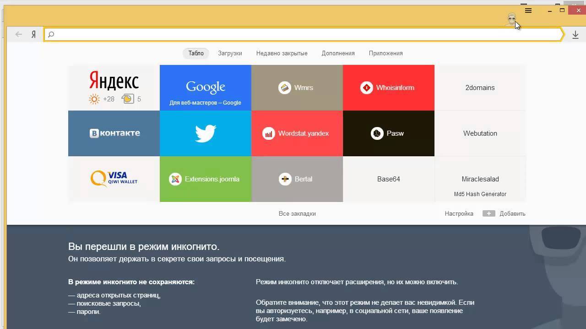Click the Extensions.joomla Joomla icon
The image size is (586, 329).
click(175, 179)
